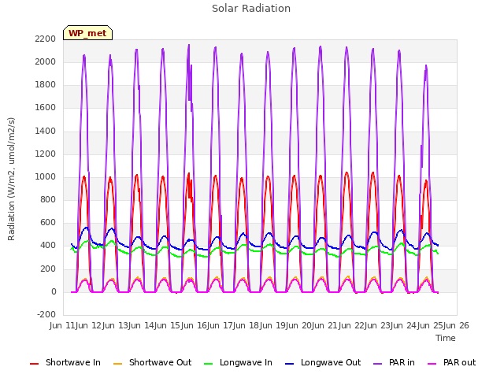Select the Longwave In legend entry
Image resolution: width=504 pixels, height=378 pixels.
pyautogui.click(x=238, y=362)
